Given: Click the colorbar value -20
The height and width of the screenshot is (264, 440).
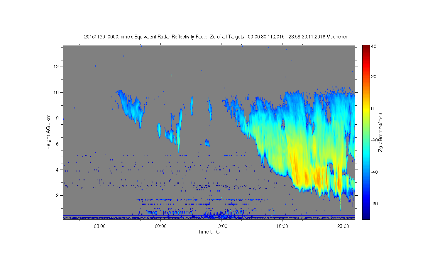Looking at the screenshot, I should click(374, 140).
